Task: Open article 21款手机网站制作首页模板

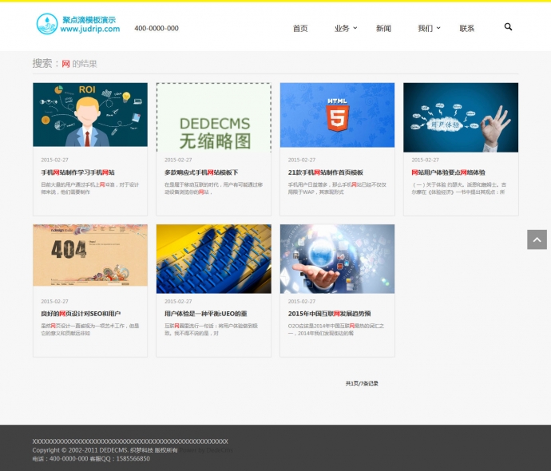Action: click(325, 172)
